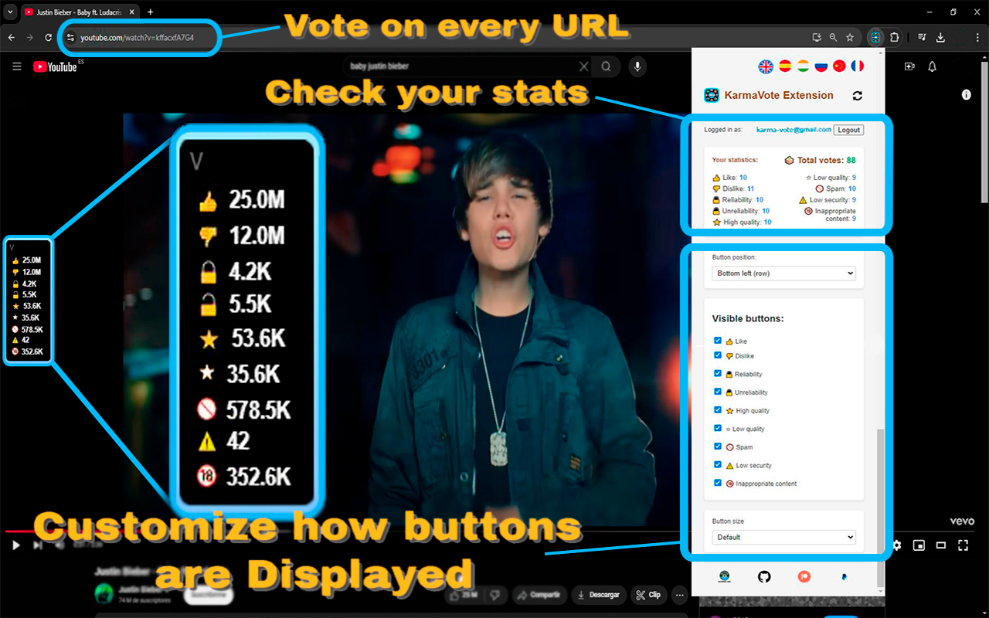
Task: Start YouTube voice search microphone
Action: click(x=637, y=67)
